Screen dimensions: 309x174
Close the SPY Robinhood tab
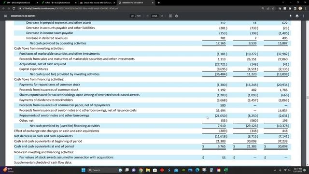pyautogui.click(x=37, y=3)
